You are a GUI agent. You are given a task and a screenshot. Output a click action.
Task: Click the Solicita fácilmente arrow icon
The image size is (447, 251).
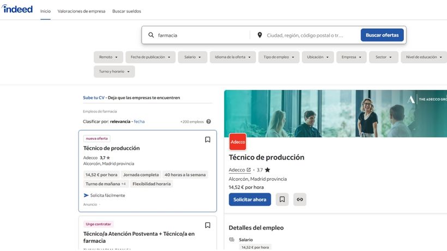tap(86, 195)
